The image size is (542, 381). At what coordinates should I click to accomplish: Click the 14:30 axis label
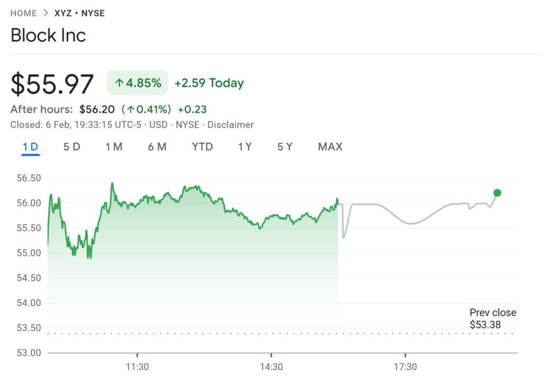(x=272, y=366)
